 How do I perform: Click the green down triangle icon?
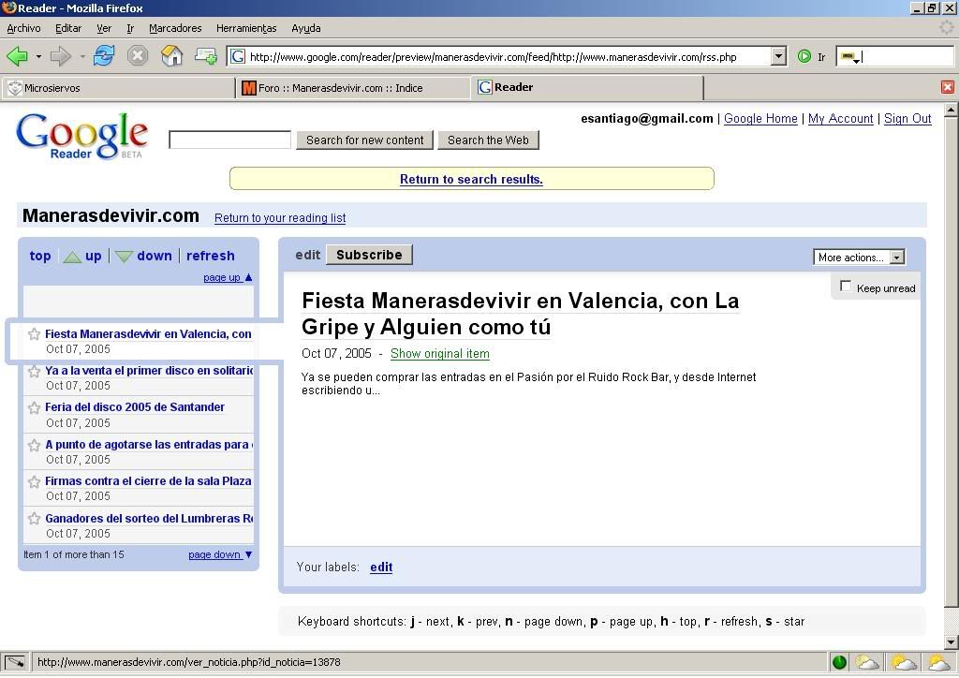(125, 257)
